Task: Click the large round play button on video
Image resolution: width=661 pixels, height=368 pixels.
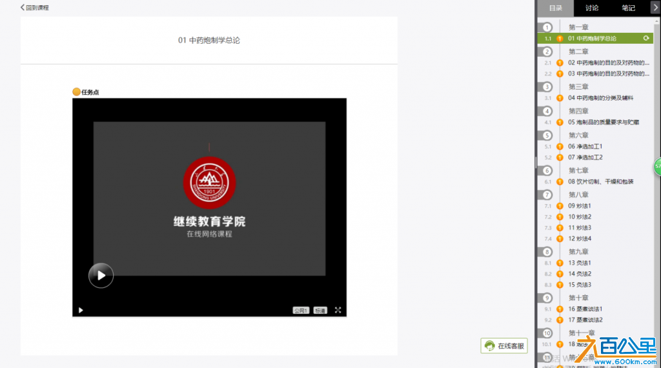Action: point(101,275)
